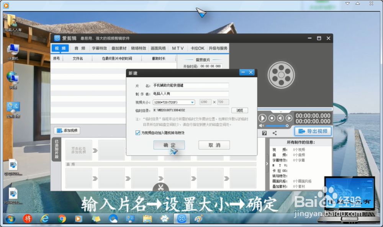Image resolution: width=383 pixels, height=227 pixels.
Task: Uncheck auto-add random transition effects checkbox
Action: pyautogui.click(x=138, y=133)
